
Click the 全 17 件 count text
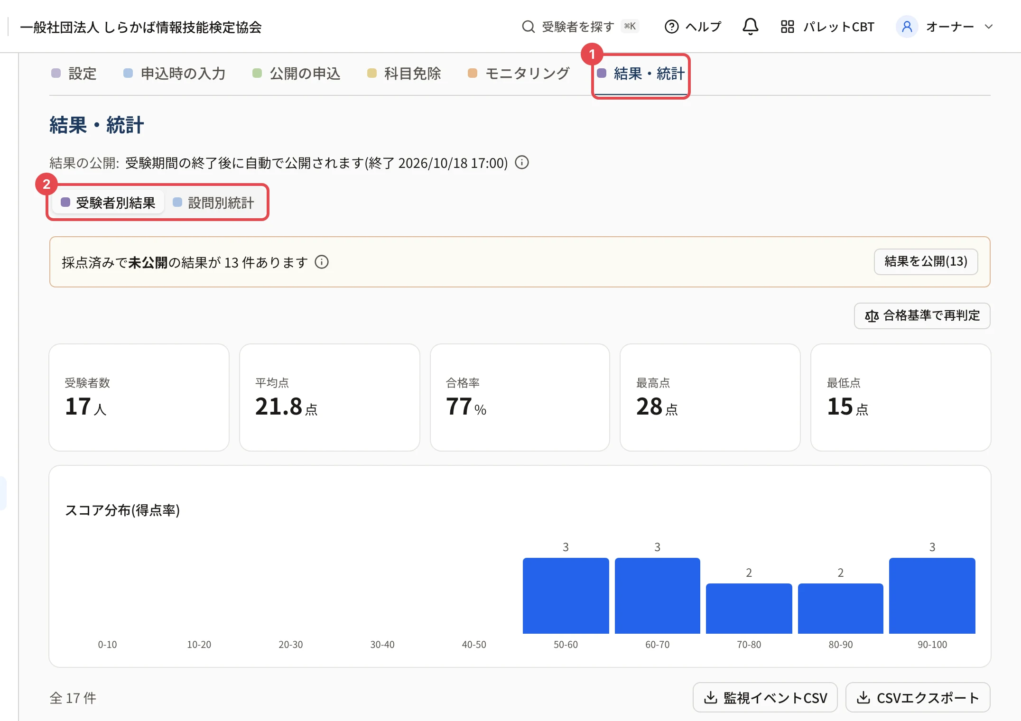point(73,698)
